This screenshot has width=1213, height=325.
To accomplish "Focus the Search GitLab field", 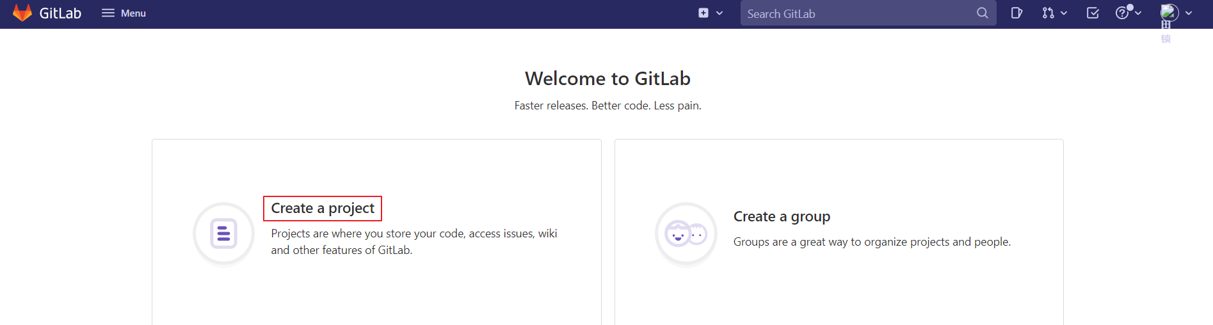I will pyautogui.click(x=858, y=13).
